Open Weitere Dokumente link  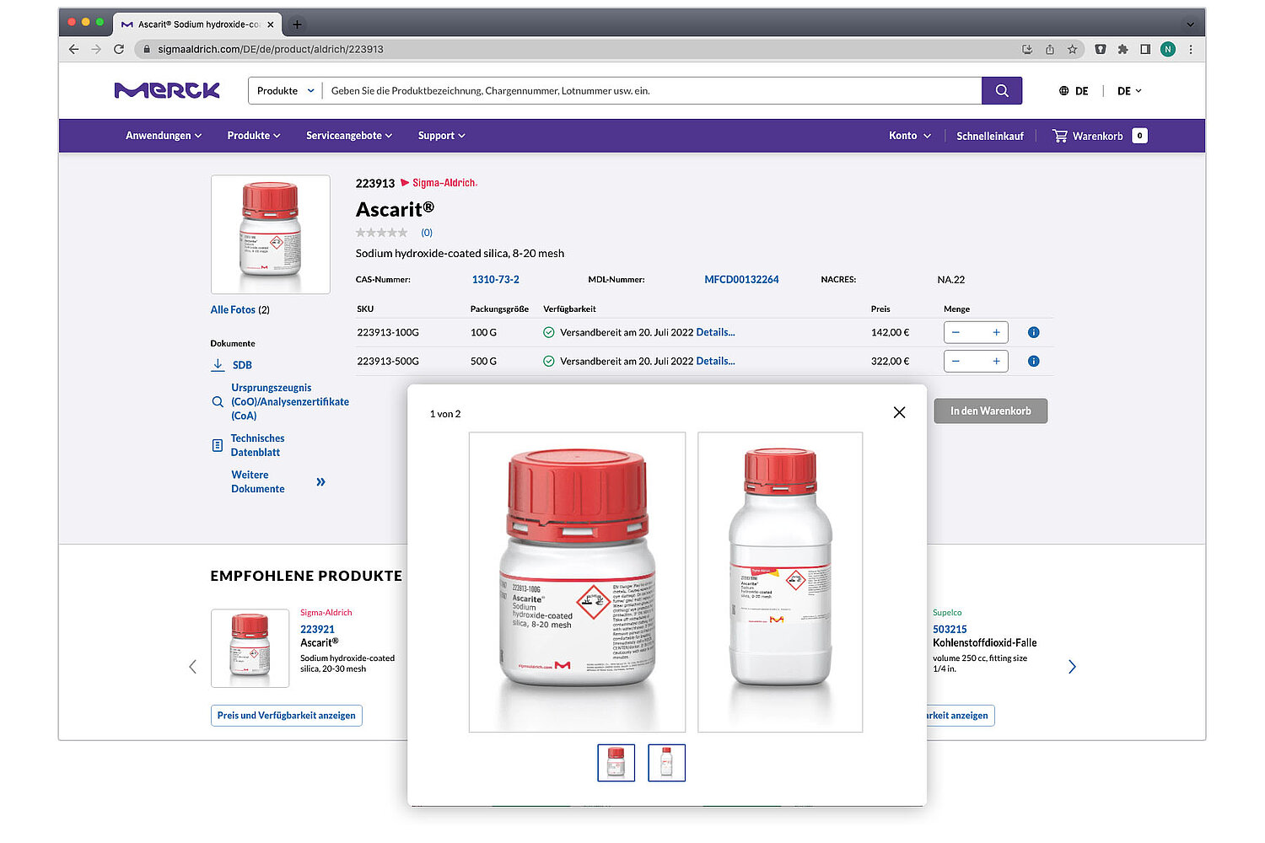click(x=258, y=482)
